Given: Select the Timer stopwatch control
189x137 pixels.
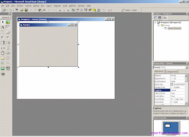Looking at the screenshot, I should [x=3, y=53].
